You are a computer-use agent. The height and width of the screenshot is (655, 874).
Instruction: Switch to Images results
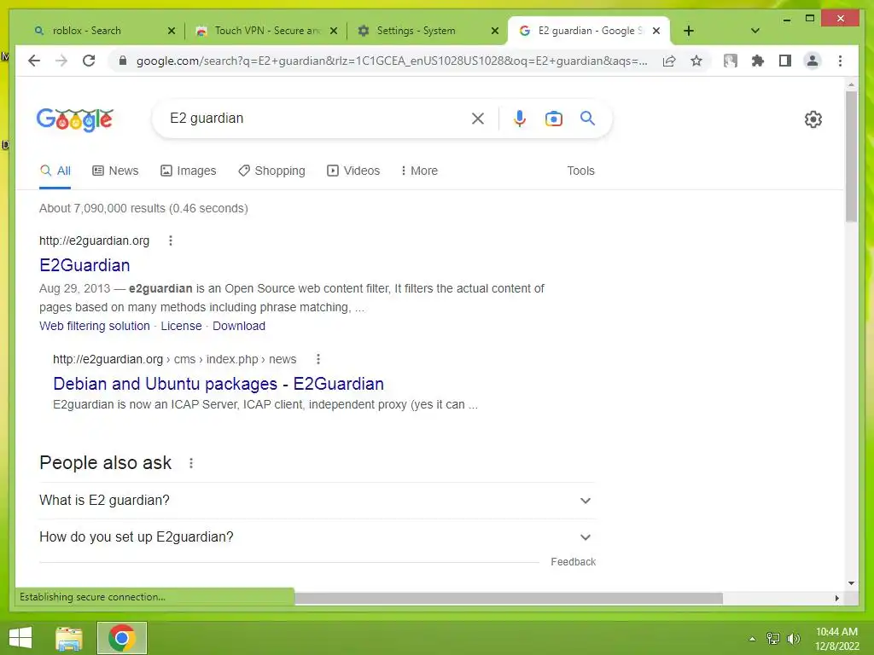[189, 171]
